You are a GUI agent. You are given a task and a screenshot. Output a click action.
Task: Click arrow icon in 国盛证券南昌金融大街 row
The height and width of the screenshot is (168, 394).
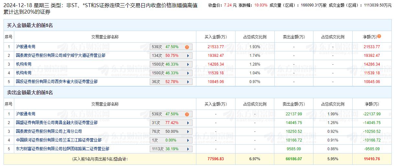(x=188, y=123)
